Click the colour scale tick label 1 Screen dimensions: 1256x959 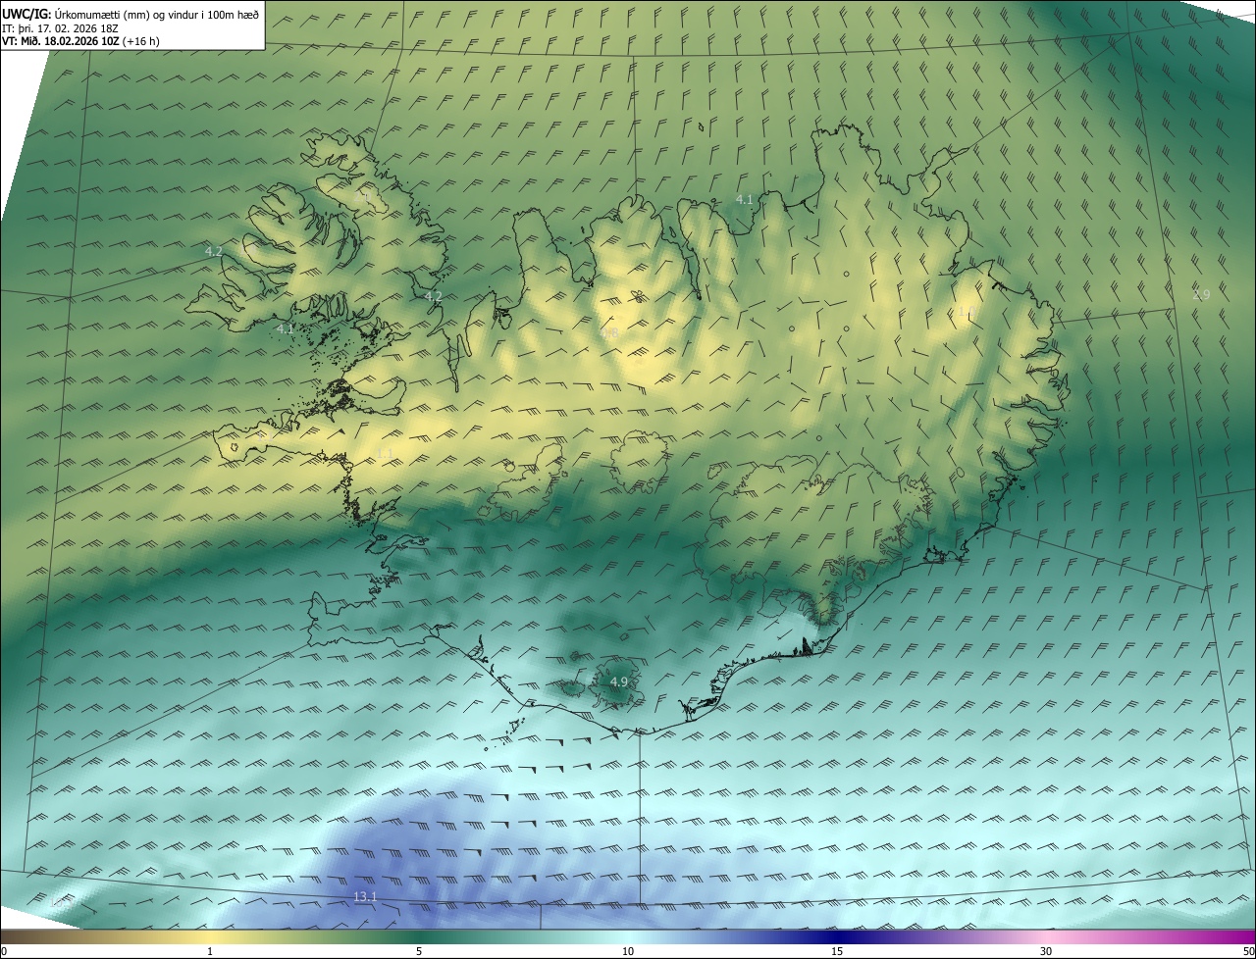[210, 951]
